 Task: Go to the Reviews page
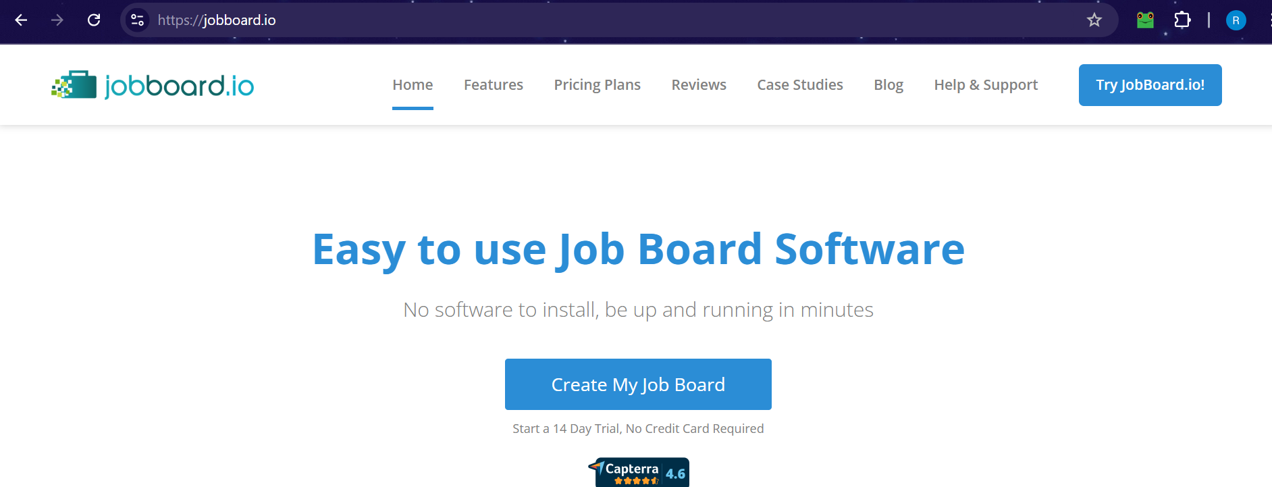tap(699, 85)
